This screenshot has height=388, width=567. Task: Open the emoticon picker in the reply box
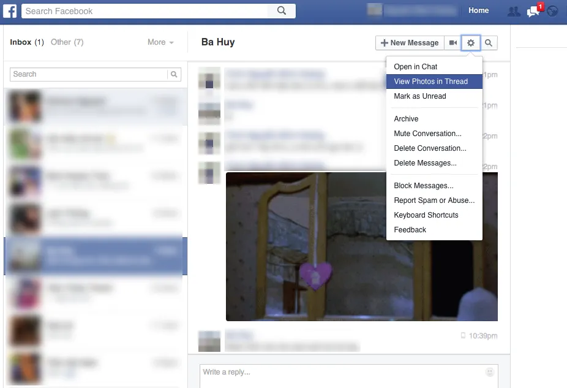point(489,372)
